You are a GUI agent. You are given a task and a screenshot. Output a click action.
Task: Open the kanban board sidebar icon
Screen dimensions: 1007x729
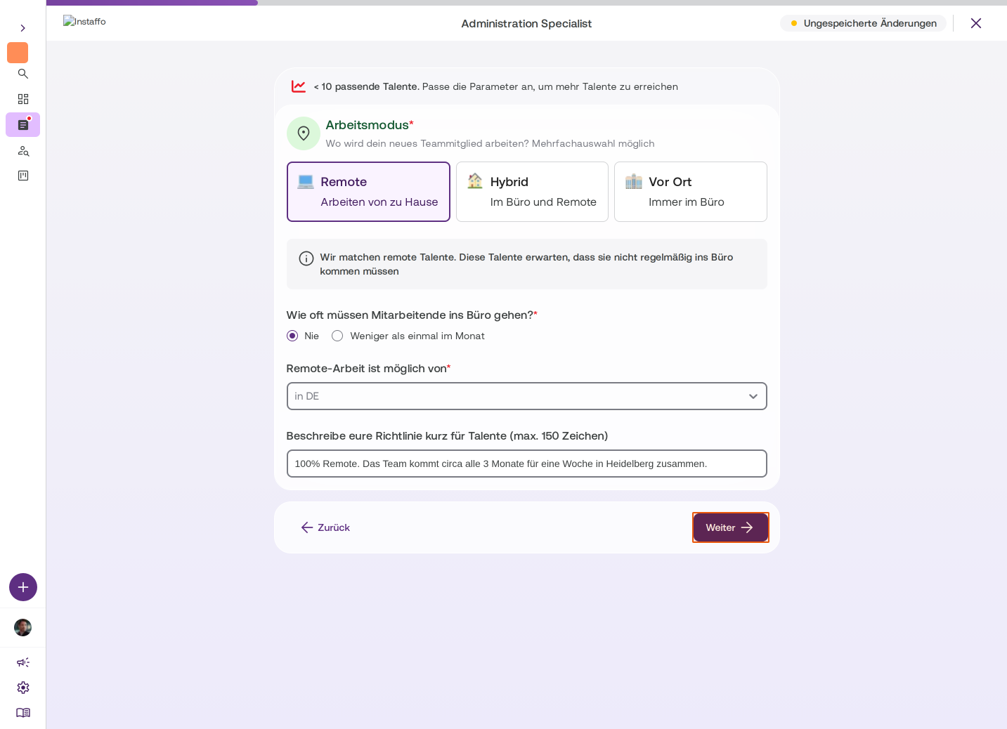pos(23,176)
